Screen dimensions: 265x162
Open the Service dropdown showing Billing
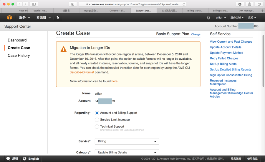[127, 141]
